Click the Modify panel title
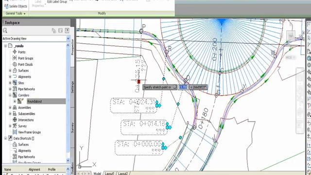The height and width of the screenshot is (175, 311). tap(102, 14)
